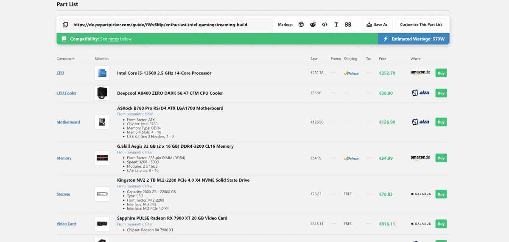Open Kingston NV2 2 TB product name
The width and height of the screenshot is (509, 242).
[183, 180]
